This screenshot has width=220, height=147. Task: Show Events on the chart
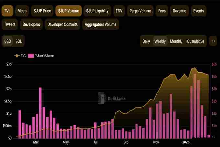[x=199, y=11]
